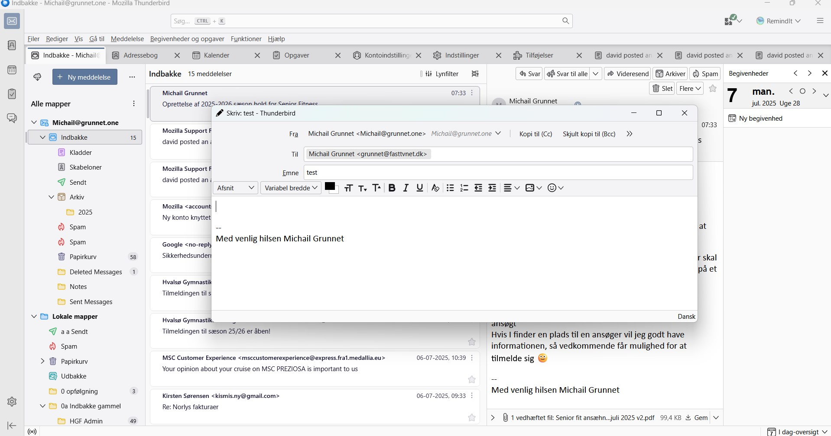This screenshot has width=831, height=436.
Task: Open Funktioner menu
Action: pyautogui.click(x=246, y=39)
